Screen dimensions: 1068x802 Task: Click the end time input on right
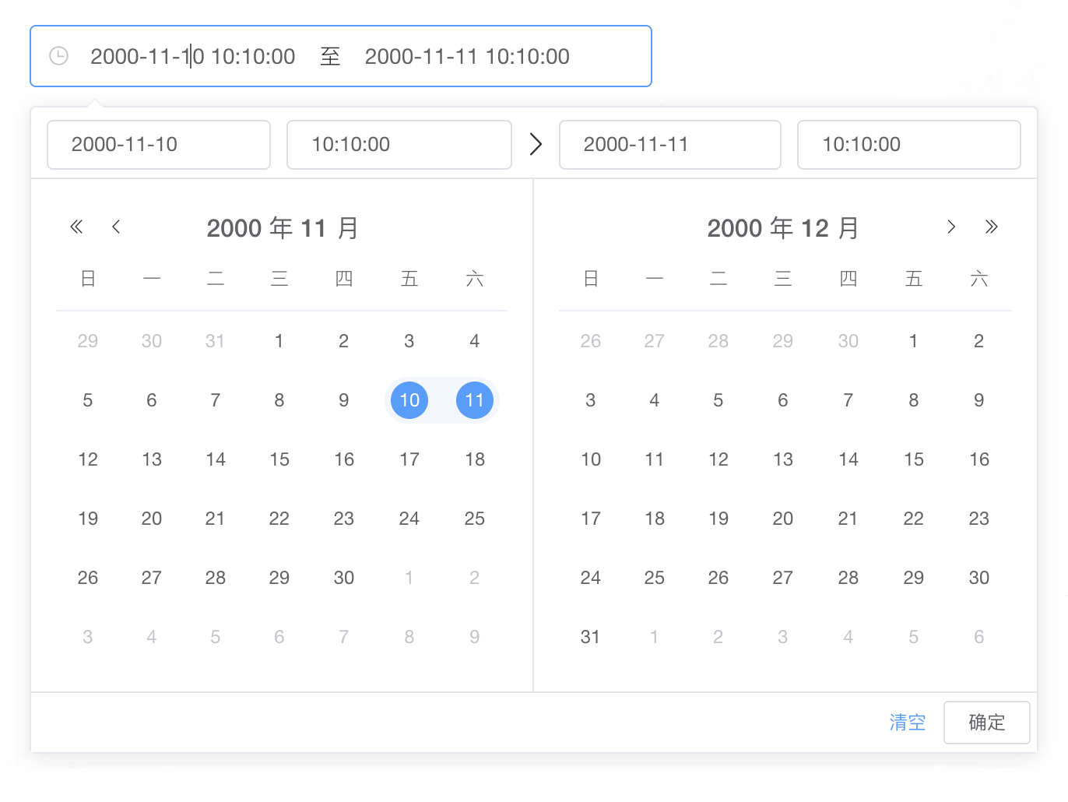908,145
